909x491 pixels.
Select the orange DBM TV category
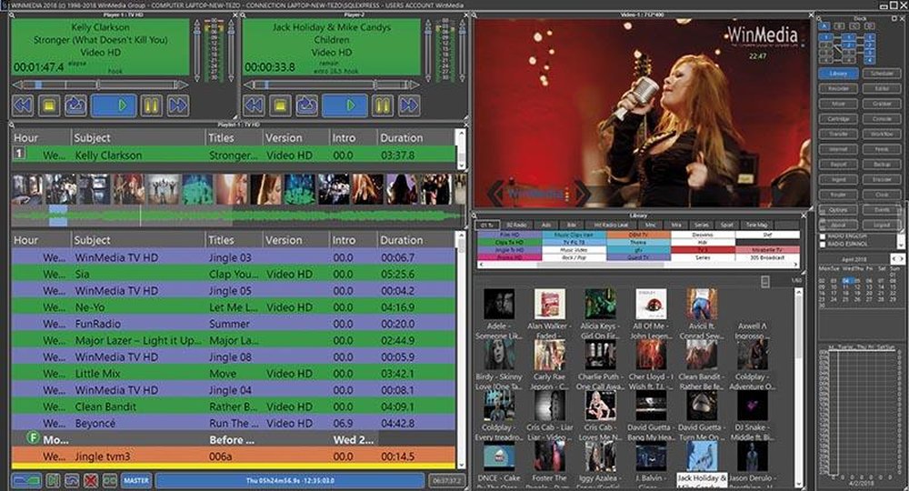[638, 235]
